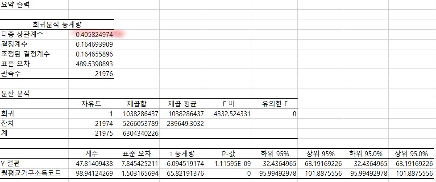Select the value 0.164693909
Screen dimensions: 436x182
click(94, 44)
